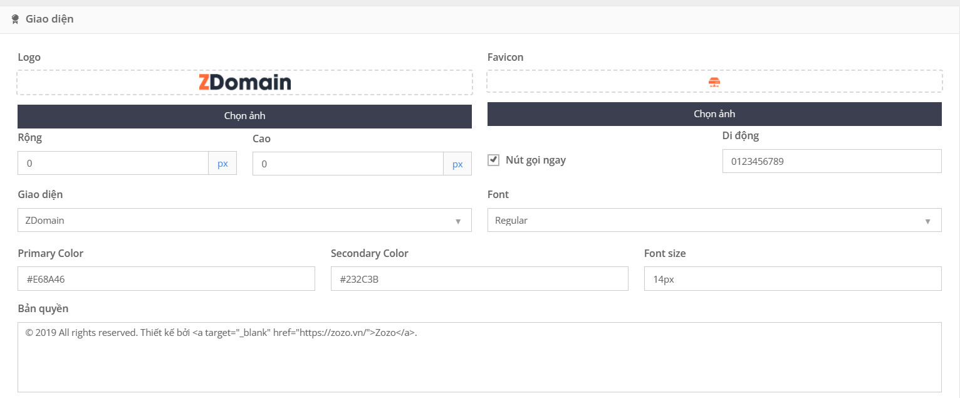Click the award icon beside Giao diện header
Viewport: 960px width, 398px height.
[15, 19]
